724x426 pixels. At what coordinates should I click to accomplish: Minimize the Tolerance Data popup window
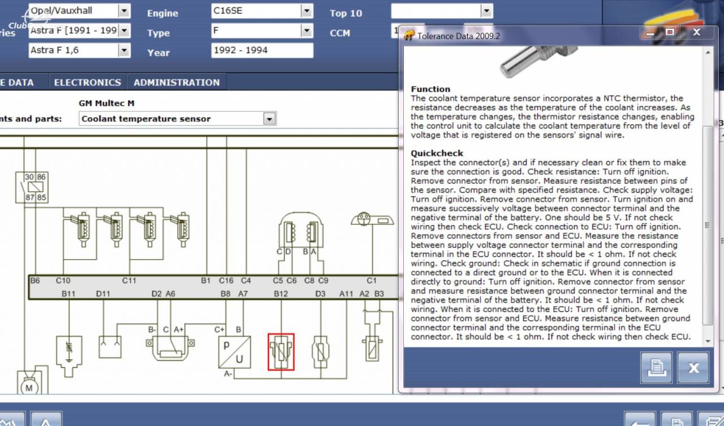pyautogui.click(x=651, y=33)
